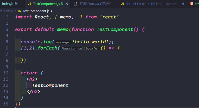
Task: Click the 'TestComponent' text on line 12
Action: [x=50, y=85]
